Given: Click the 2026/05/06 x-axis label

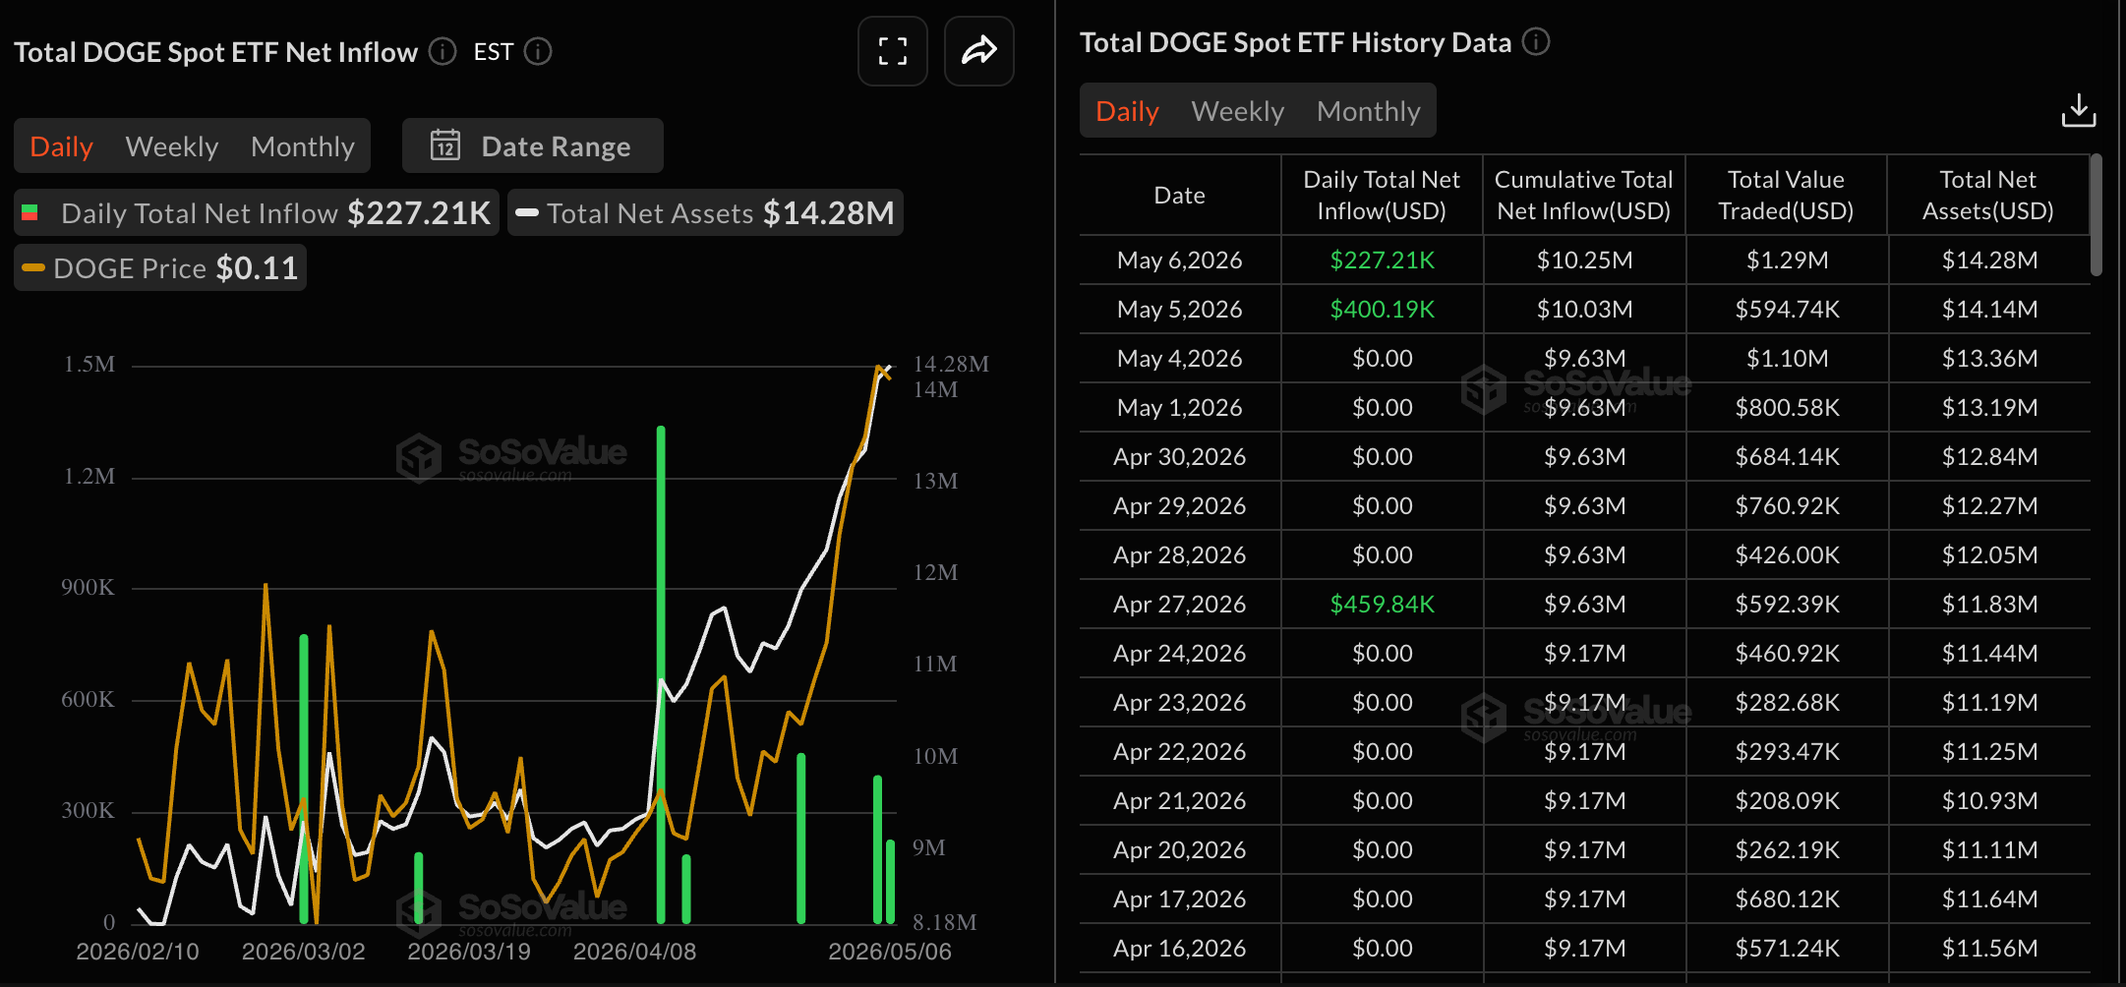Looking at the screenshot, I should 890,952.
